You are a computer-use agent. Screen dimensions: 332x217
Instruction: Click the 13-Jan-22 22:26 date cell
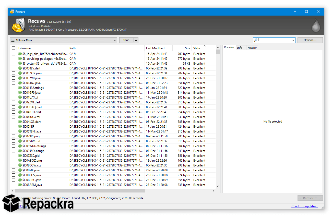[156, 161]
